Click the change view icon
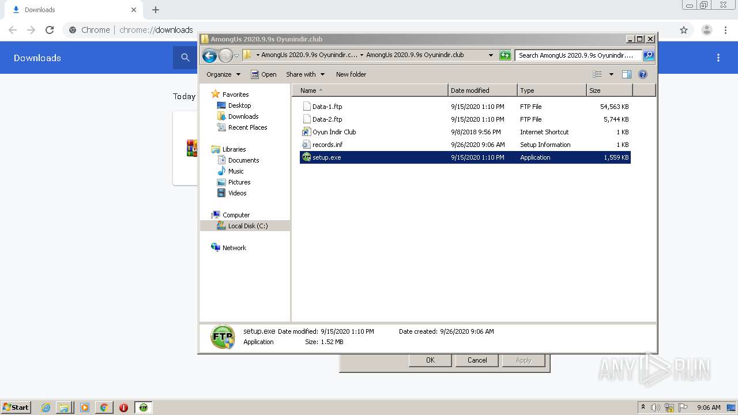 (597, 74)
